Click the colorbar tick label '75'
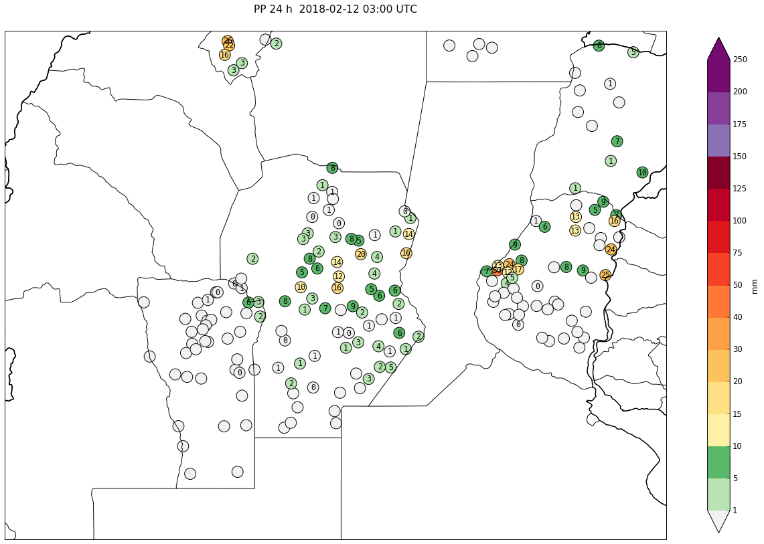Screen dimensions: 764x544 tap(738, 253)
